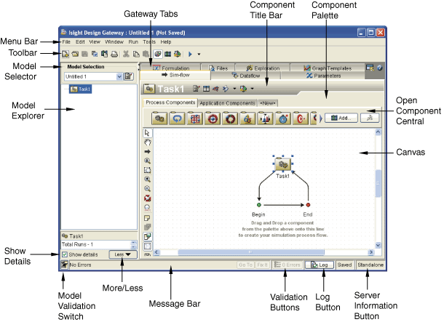This screenshot has width=444, height=322.
Task: Edit model properties beside Untitled 1 box
Action: 129,76
